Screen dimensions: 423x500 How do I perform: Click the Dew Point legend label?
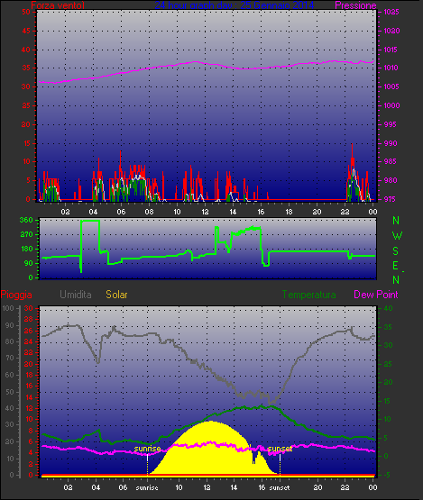click(376, 295)
